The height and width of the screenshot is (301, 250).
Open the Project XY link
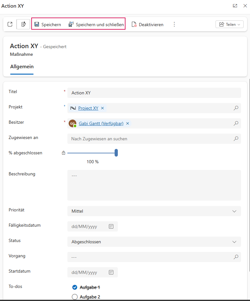88,108
